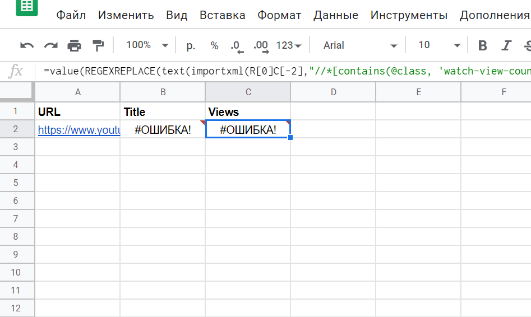Image resolution: width=531 pixels, height=317 pixels.
Task: Open the 123 number format dropdown
Action: coord(289,45)
